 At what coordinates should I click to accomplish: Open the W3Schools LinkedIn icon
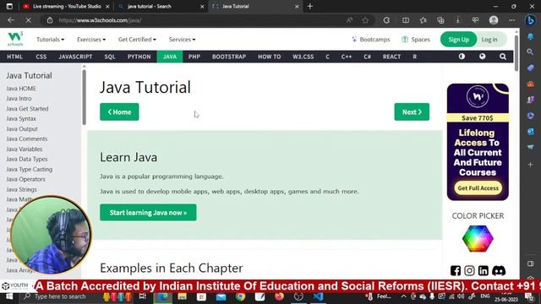[x=483, y=270]
